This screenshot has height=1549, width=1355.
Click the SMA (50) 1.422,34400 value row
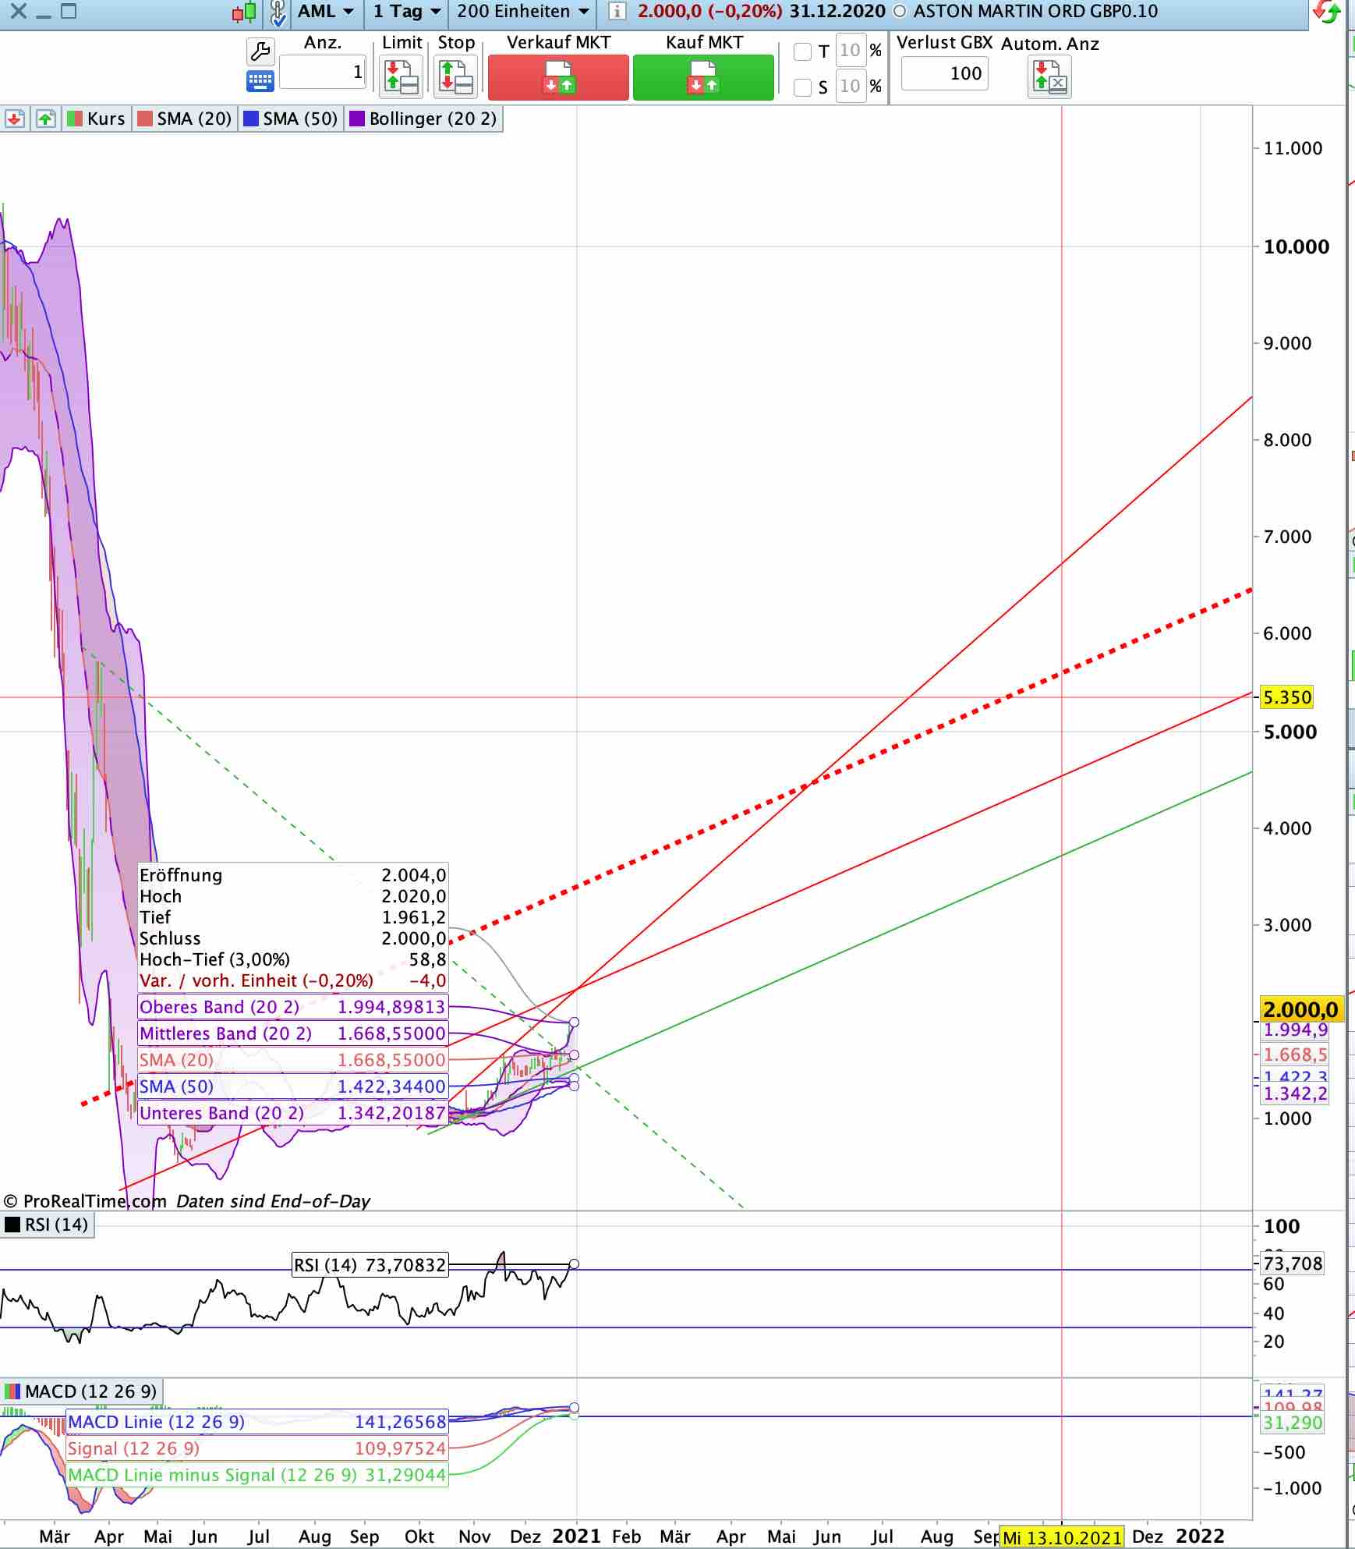coord(293,1086)
